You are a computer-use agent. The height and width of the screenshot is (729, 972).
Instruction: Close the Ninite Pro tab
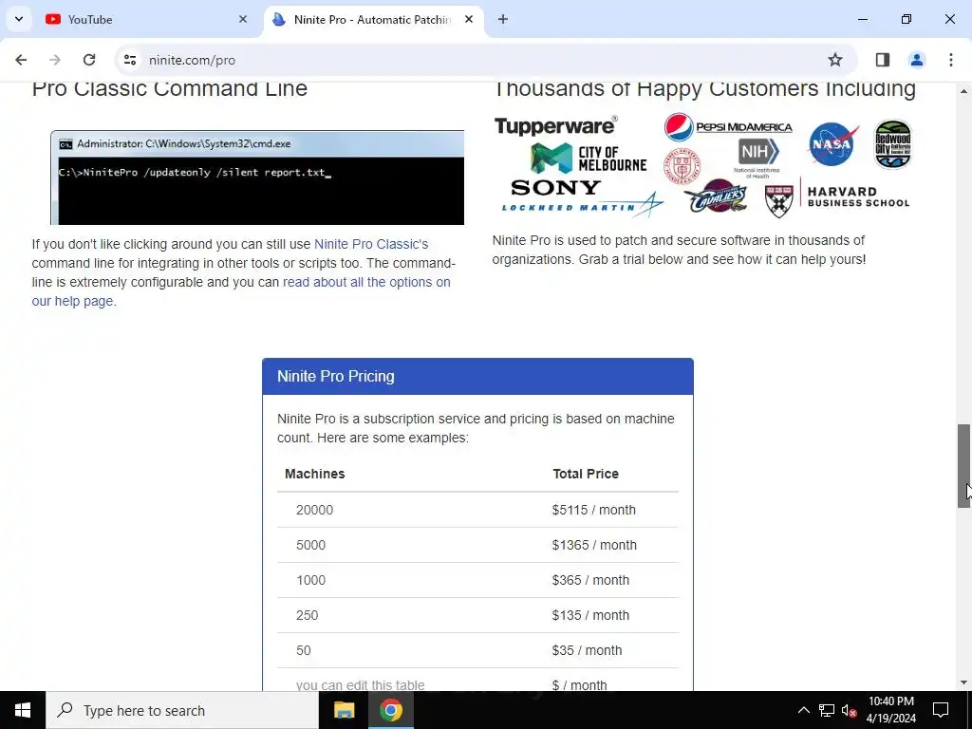click(469, 19)
